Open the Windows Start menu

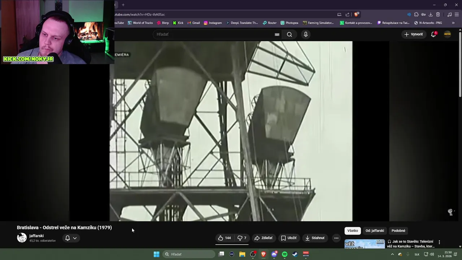pyautogui.click(x=156, y=254)
